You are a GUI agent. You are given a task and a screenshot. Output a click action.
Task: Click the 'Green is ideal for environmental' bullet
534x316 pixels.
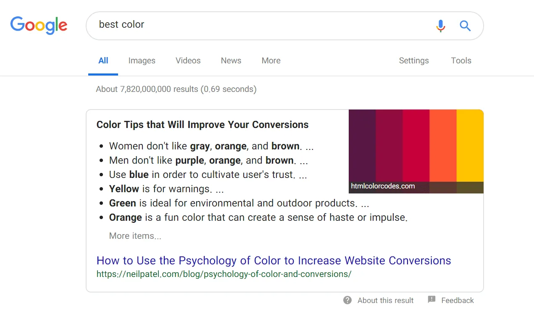(x=239, y=204)
